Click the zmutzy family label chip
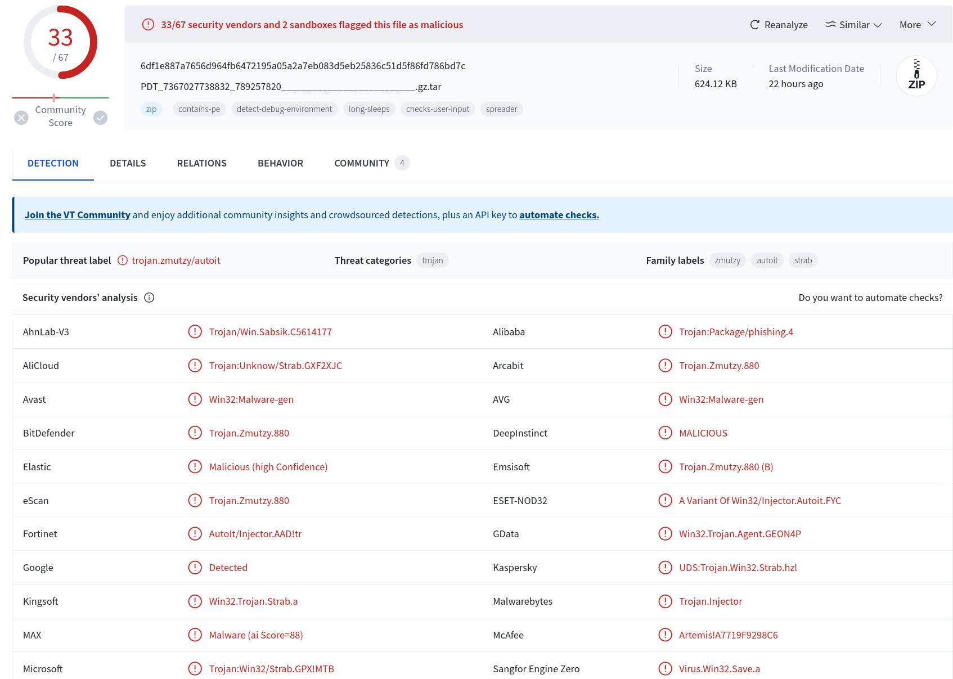The image size is (953, 679). (727, 260)
